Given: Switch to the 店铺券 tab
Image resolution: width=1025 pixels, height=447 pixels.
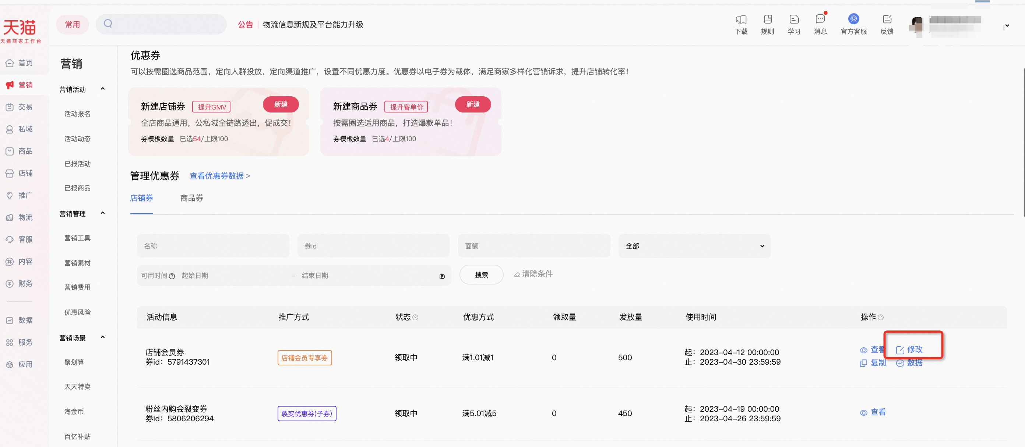Looking at the screenshot, I should [141, 198].
